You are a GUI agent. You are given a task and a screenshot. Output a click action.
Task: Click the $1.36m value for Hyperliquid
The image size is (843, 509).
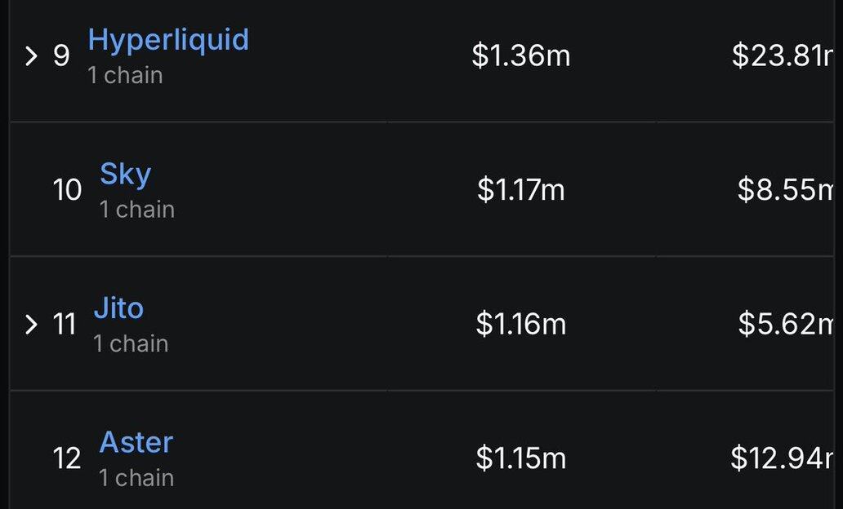tap(520, 56)
